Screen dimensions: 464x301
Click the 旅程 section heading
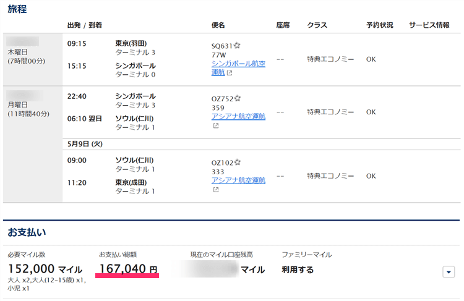(17, 10)
